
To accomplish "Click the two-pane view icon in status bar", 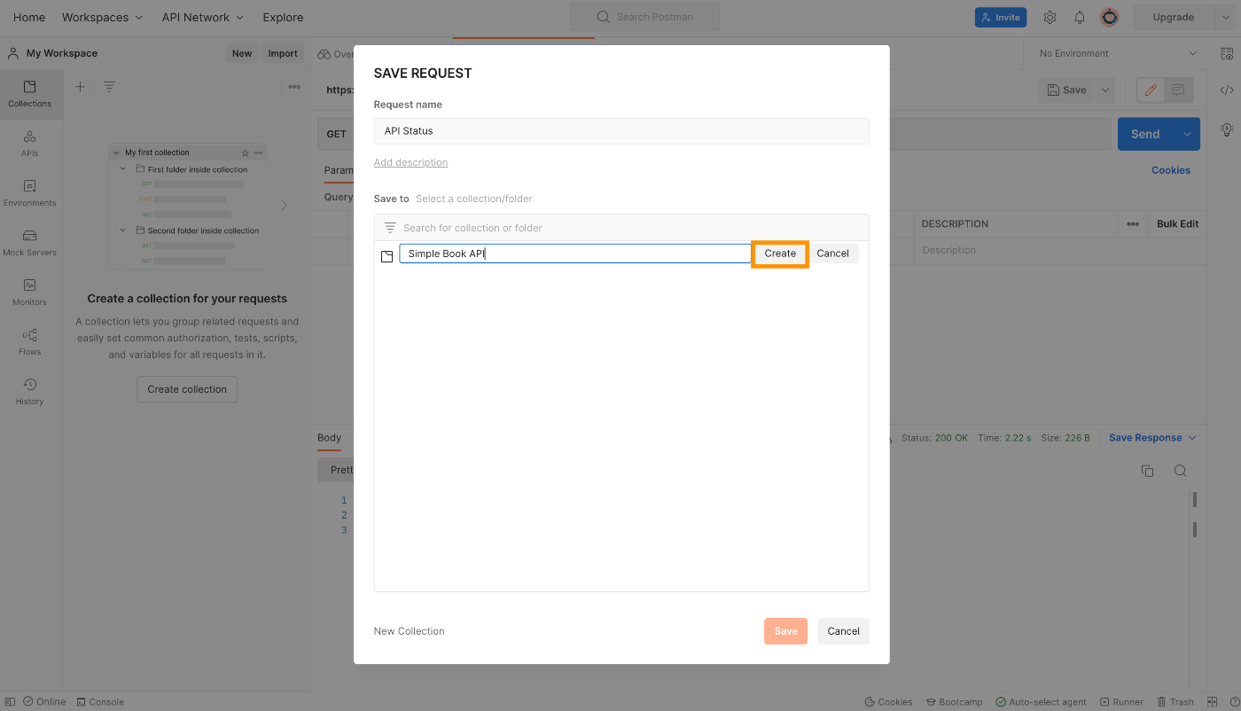I will (x=1213, y=701).
